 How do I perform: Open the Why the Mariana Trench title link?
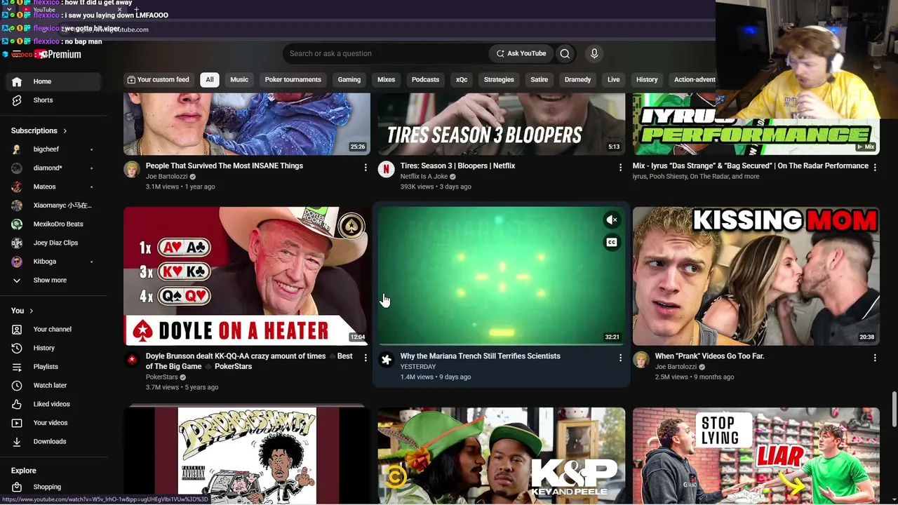pos(480,356)
